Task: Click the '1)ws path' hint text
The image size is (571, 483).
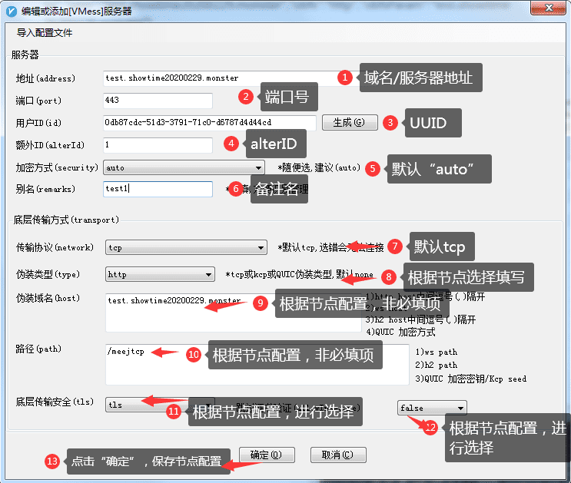Action: coord(437,352)
